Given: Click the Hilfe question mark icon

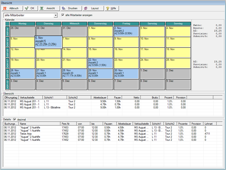Looking at the screenshot, I should pyautogui.click(x=107, y=8).
